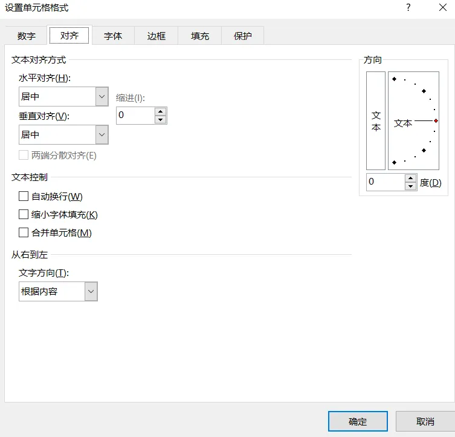Enable the 自动换行 checkbox

coord(24,196)
